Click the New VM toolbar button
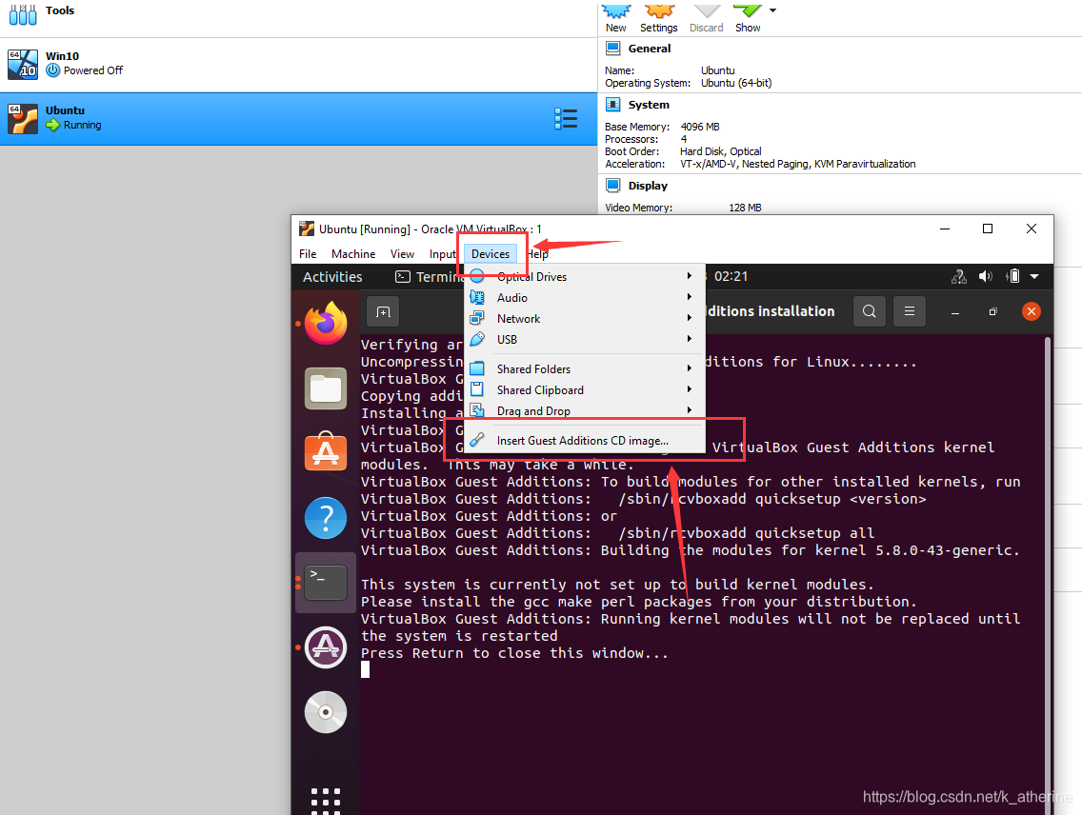Screen dimensions: 1082x815 click(616, 17)
